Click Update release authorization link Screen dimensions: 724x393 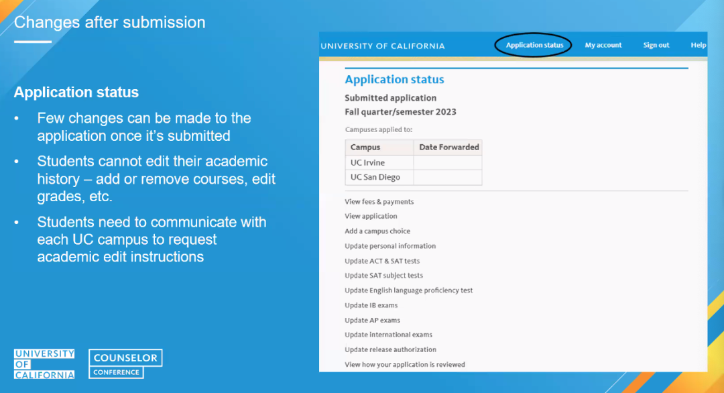(x=390, y=349)
